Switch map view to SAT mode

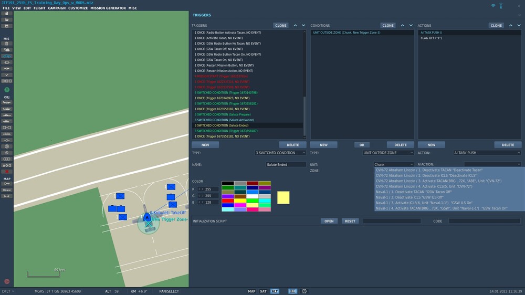263,291
